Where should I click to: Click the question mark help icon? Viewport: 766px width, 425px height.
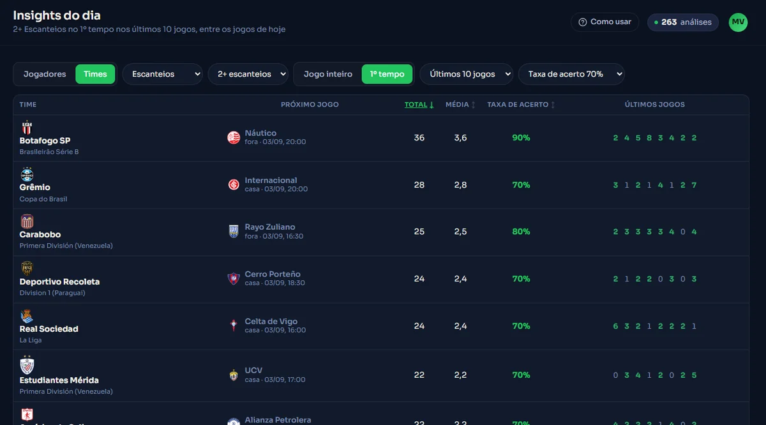tap(582, 22)
